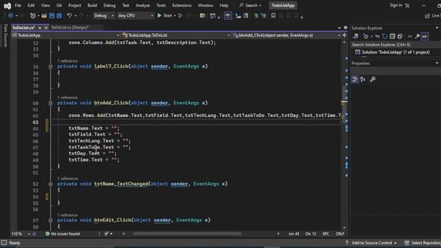
Task: Click the No issues found status indicator
Action: pos(63,234)
